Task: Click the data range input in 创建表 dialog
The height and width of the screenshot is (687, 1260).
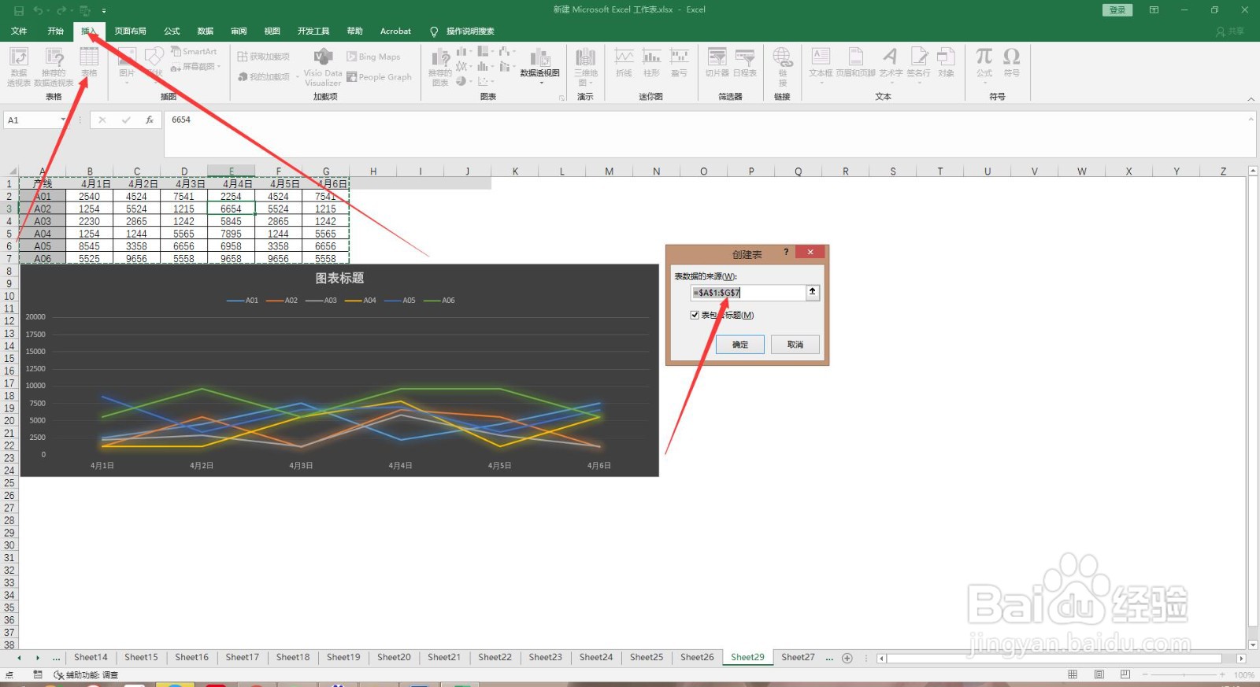Action: (748, 293)
